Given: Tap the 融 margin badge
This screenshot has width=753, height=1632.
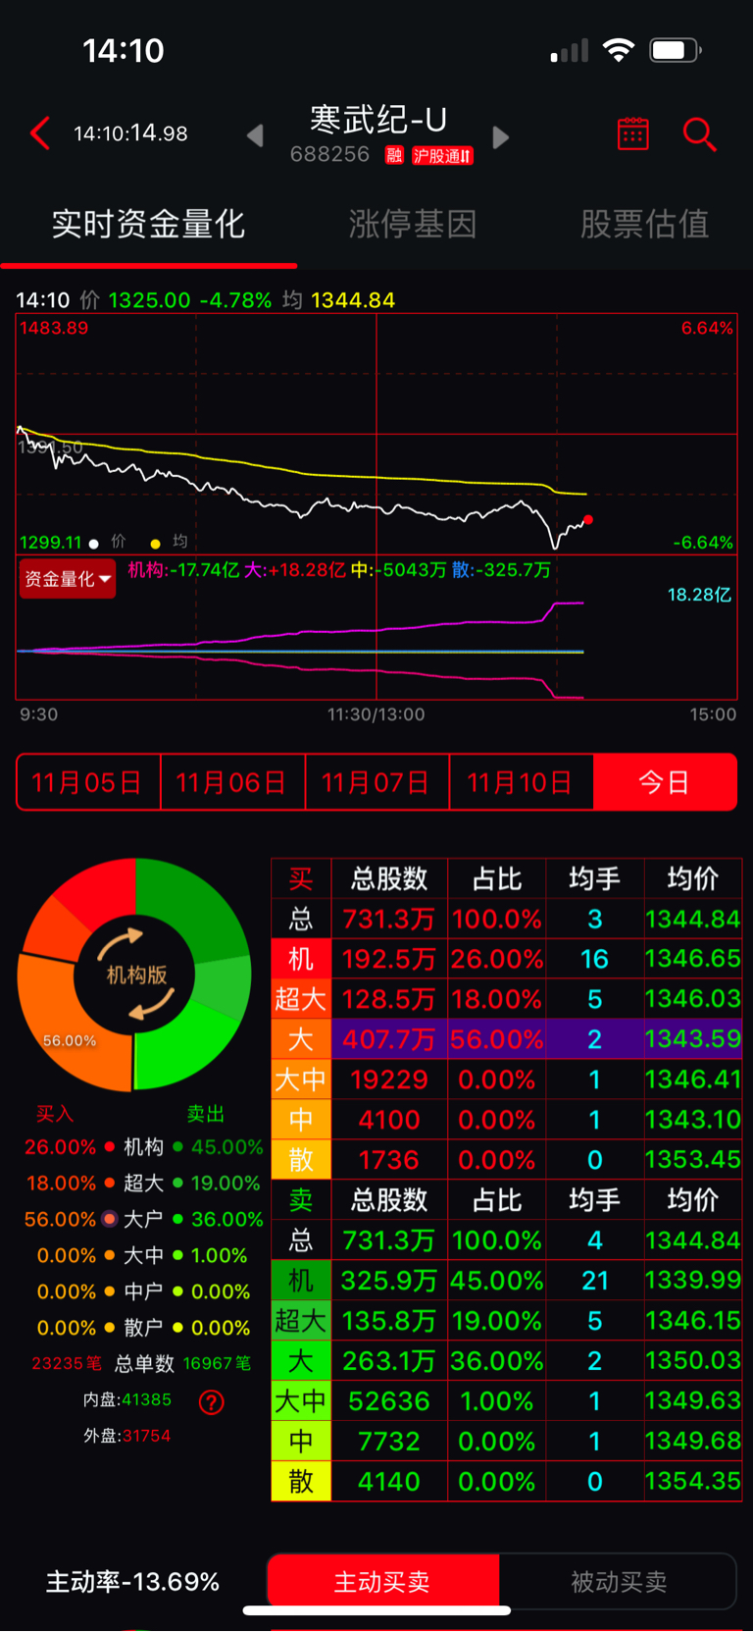Looking at the screenshot, I should click(x=394, y=155).
